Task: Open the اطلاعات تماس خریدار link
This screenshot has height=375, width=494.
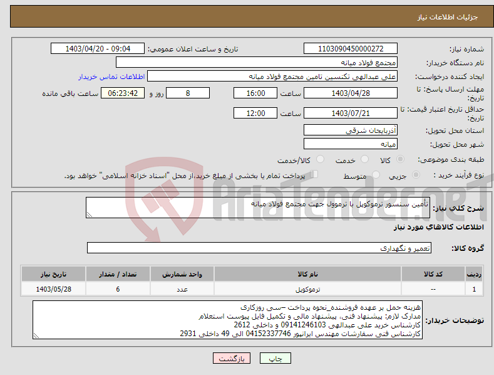Action: [111, 77]
